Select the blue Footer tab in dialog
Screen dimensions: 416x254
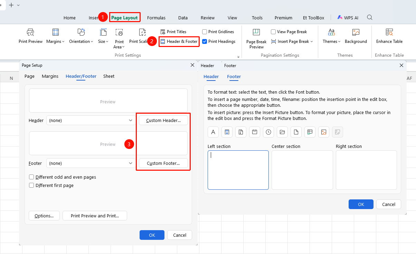click(x=234, y=77)
